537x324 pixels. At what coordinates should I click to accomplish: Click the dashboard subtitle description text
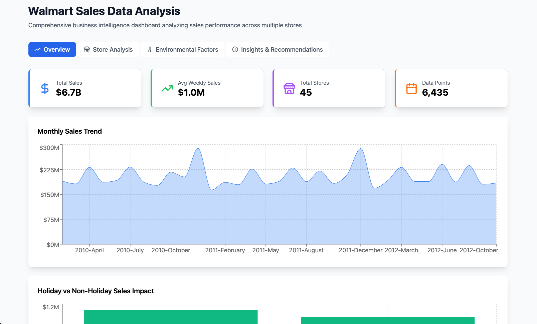tap(165, 25)
